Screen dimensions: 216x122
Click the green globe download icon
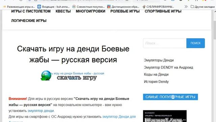tap(46, 76)
